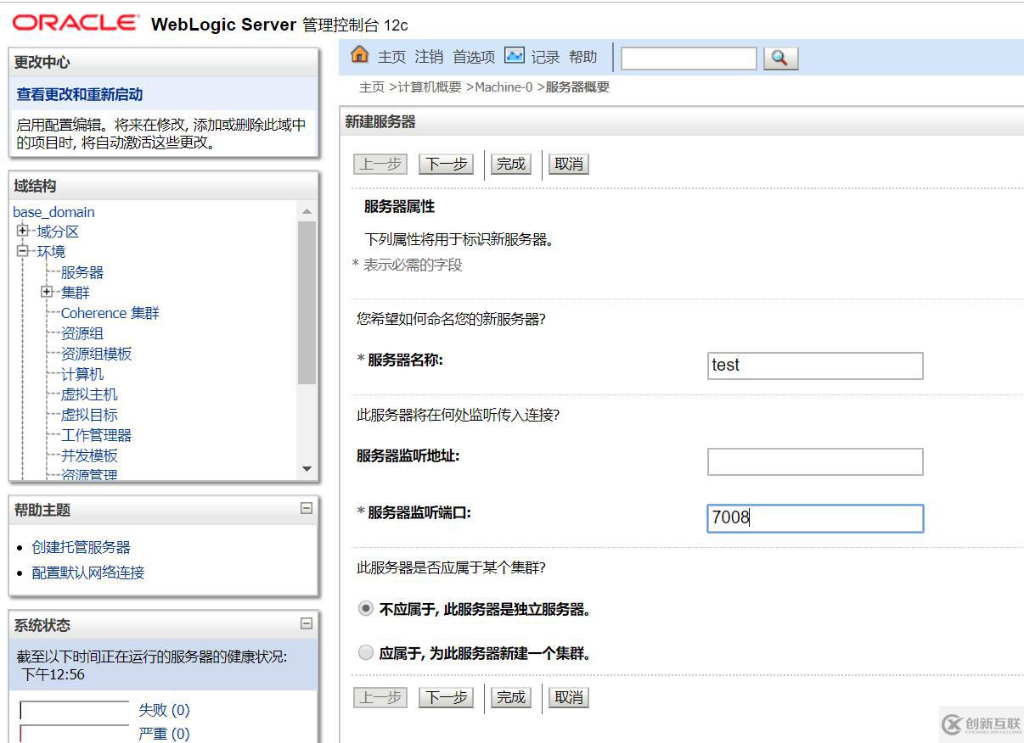This screenshot has width=1024, height=743.
Task: Click the bottom 下一步 button
Action: click(x=447, y=697)
